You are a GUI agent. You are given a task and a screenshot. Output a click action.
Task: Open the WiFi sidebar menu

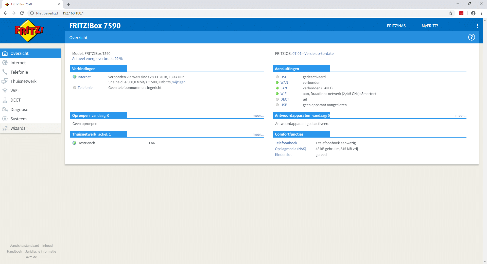30,91
